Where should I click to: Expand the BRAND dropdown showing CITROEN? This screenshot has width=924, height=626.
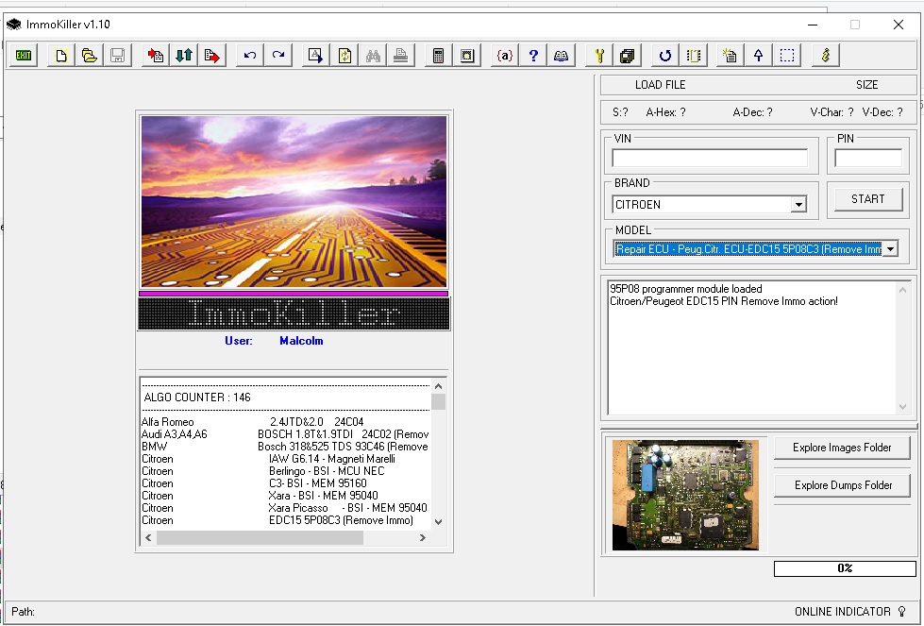click(798, 205)
